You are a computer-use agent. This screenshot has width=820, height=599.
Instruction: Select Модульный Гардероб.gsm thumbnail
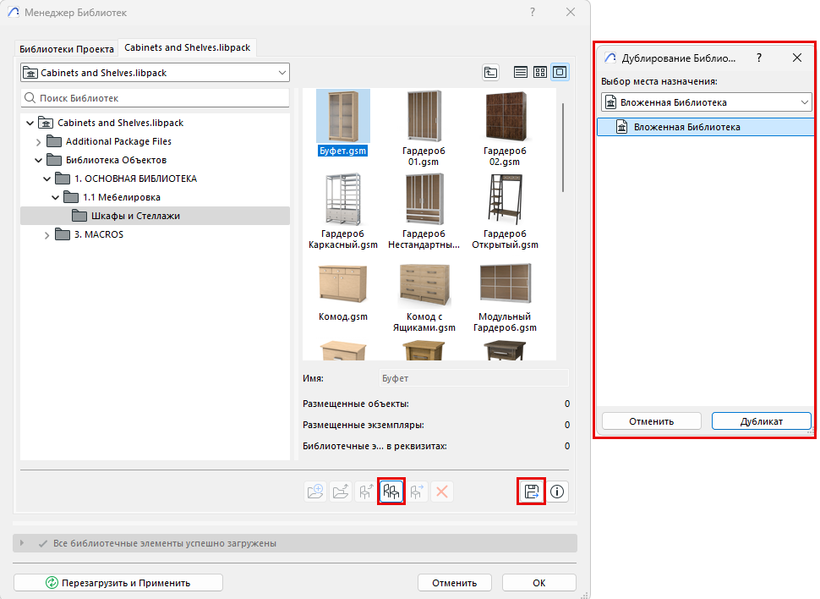point(505,298)
